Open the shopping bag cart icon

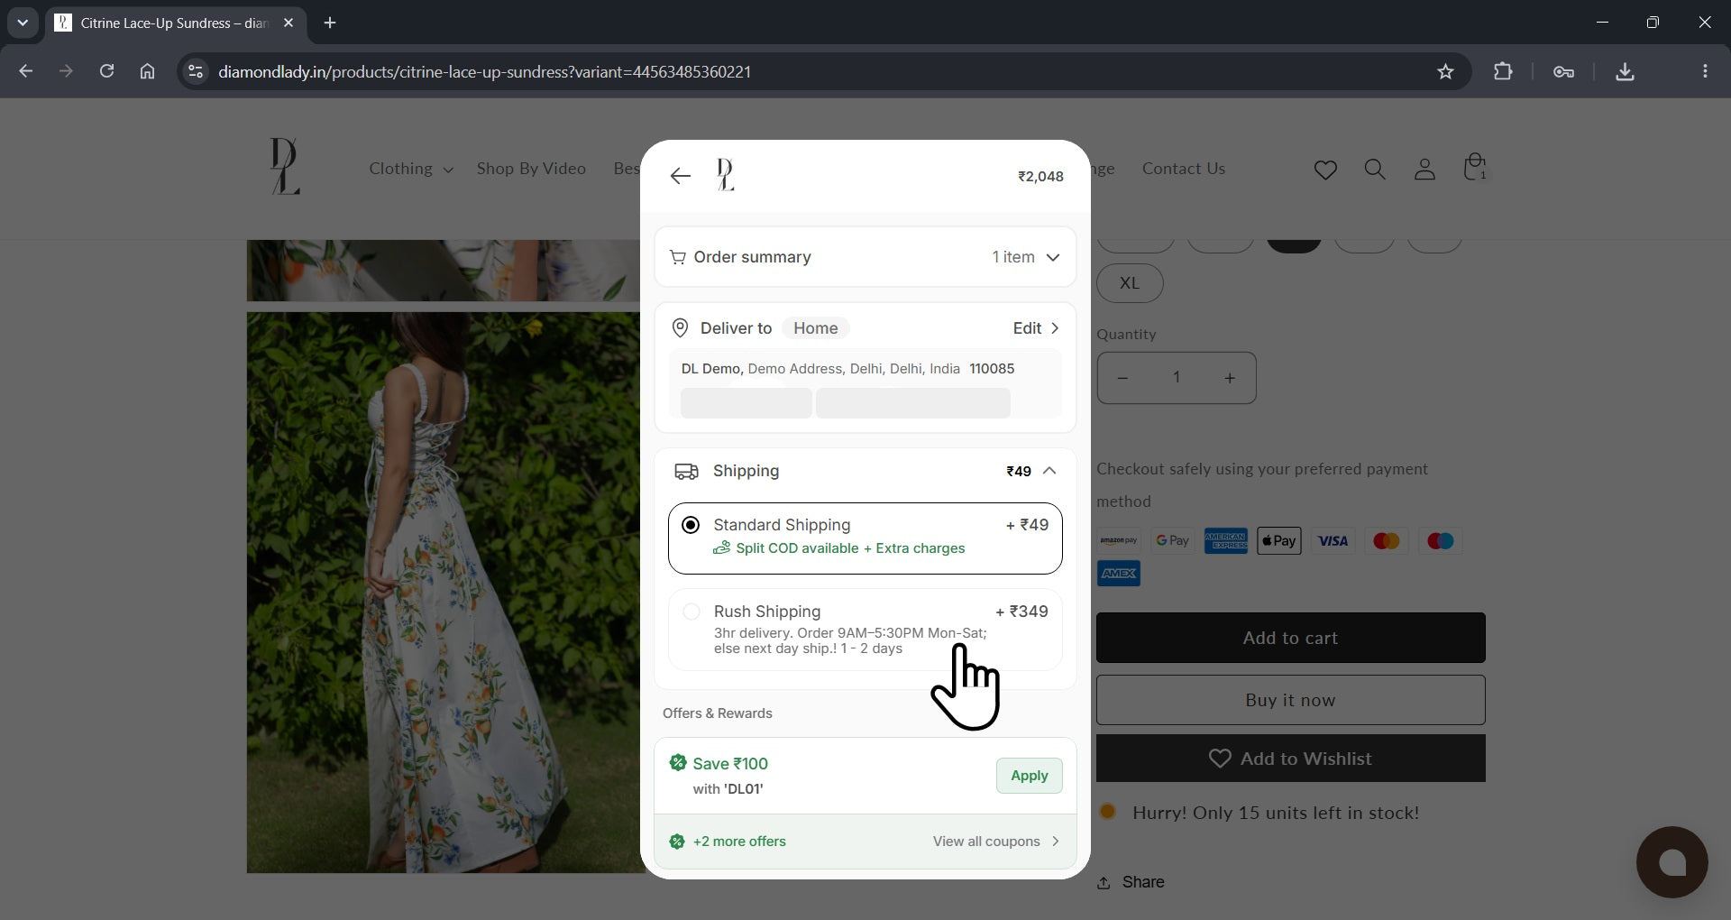[1475, 167]
